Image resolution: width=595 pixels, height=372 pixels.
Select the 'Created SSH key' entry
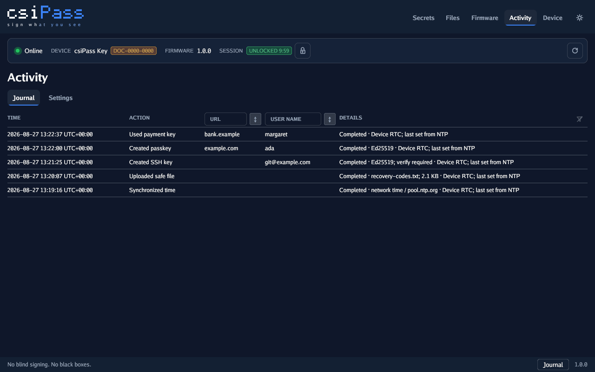(x=151, y=162)
